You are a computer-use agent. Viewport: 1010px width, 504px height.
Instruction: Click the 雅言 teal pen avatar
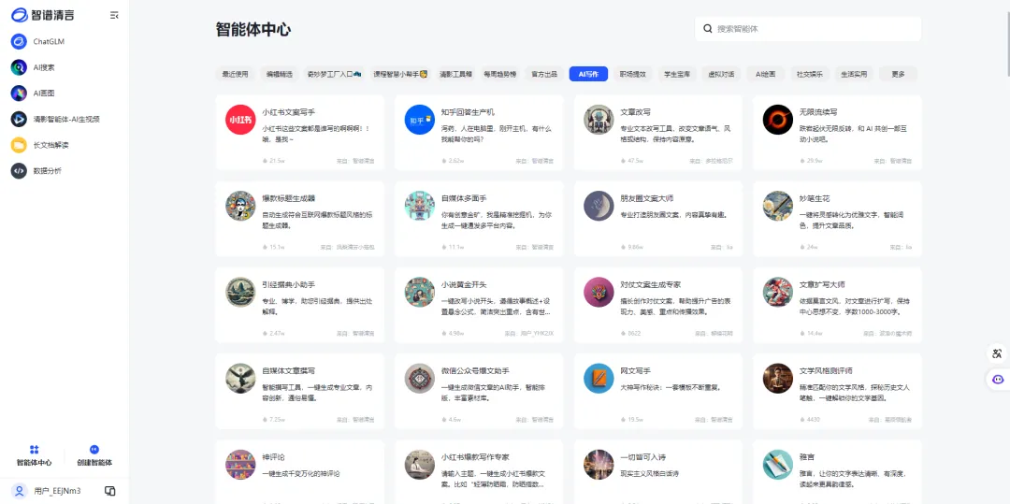(x=777, y=465)
